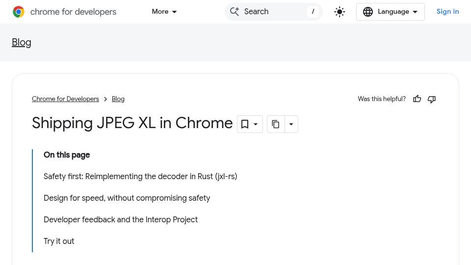The image size is (471, 265).
Task: Jump to Developer feedback and Interop Project
Action: click(121, 220)
